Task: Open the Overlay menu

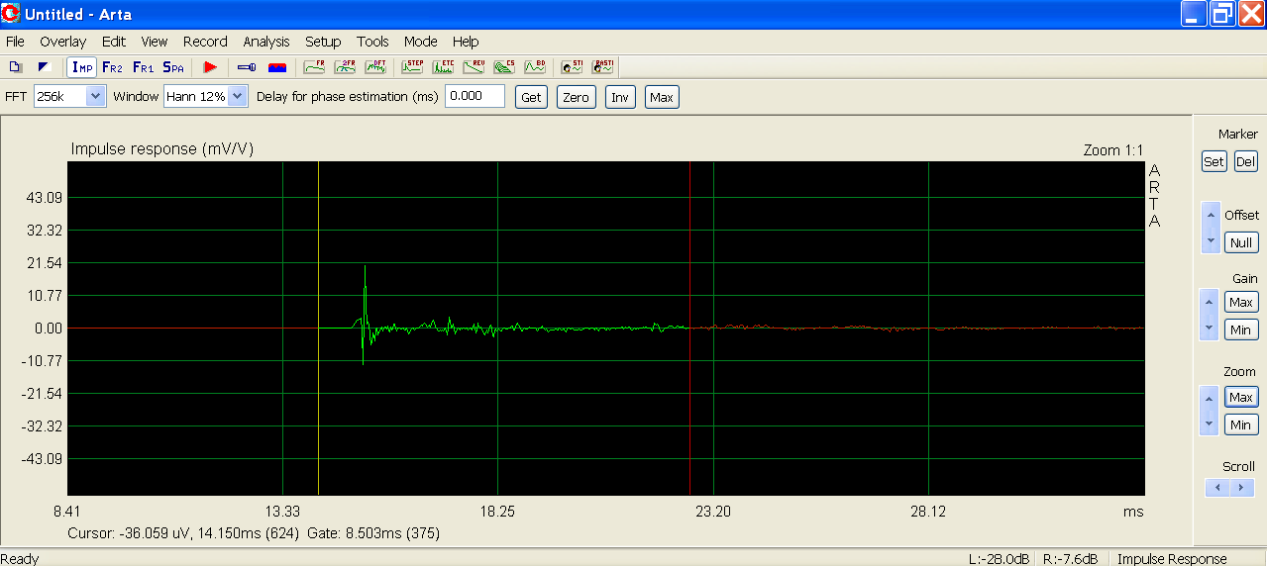Action: coord(62,42)
